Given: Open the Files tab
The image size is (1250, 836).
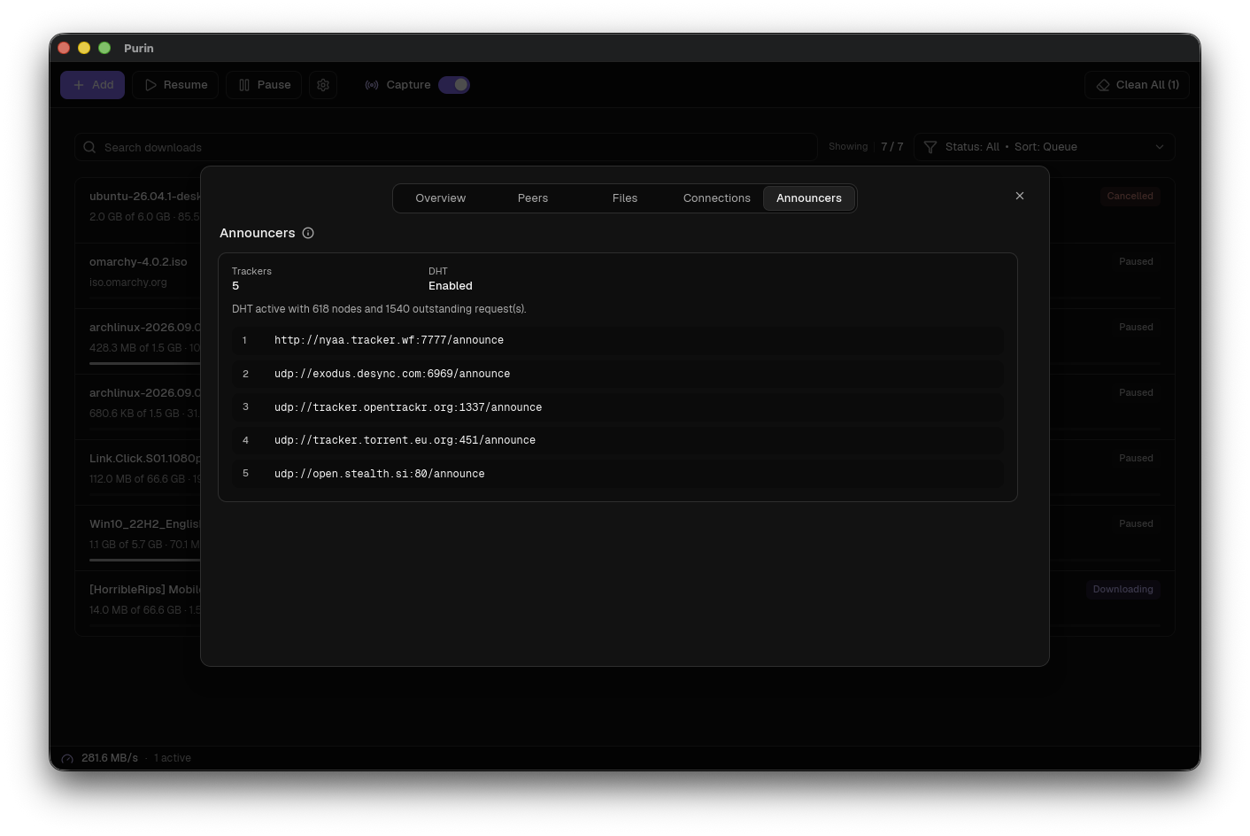Looking at the screenshot, I should [x=625, y=198].
